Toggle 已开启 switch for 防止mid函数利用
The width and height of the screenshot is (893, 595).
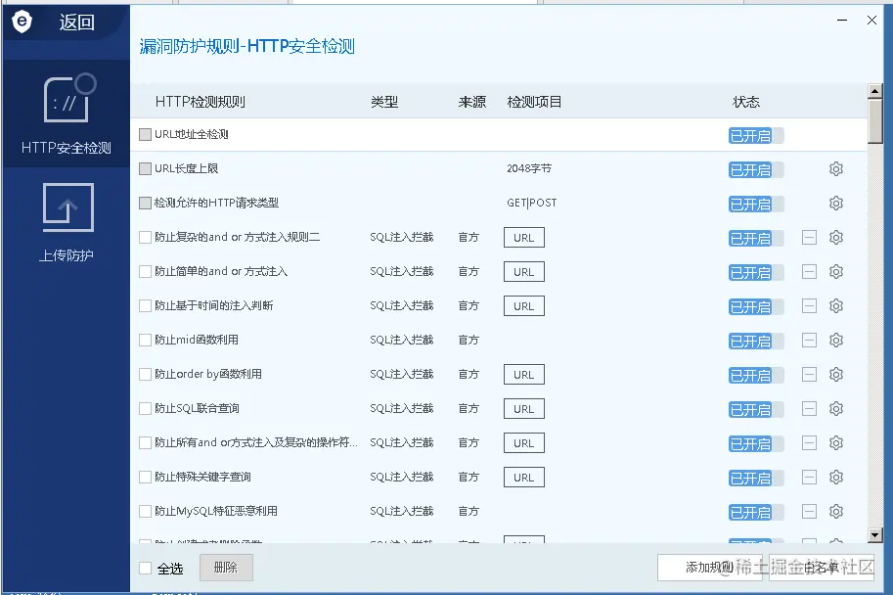[756, 341]
